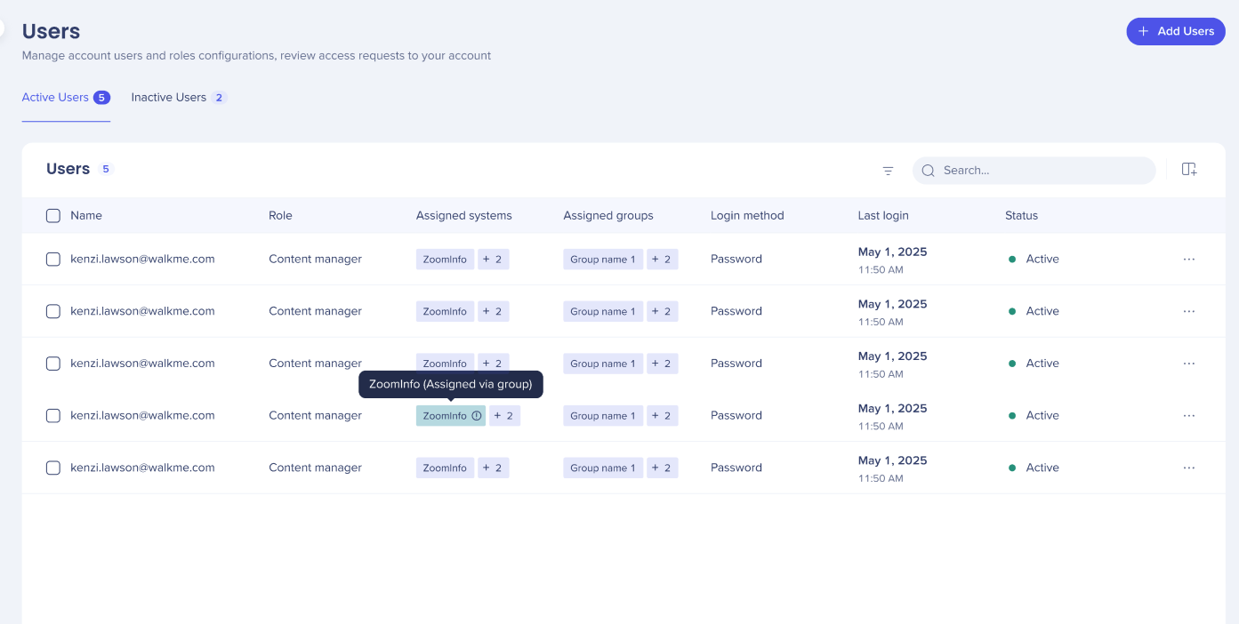Open three-dot menu for first user row
The width and height of the screenshot is (1239, 624).
1189,260
